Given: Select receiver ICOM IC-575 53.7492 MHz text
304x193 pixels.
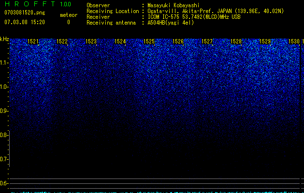Looking at the screenshot, I should [194, 17].
